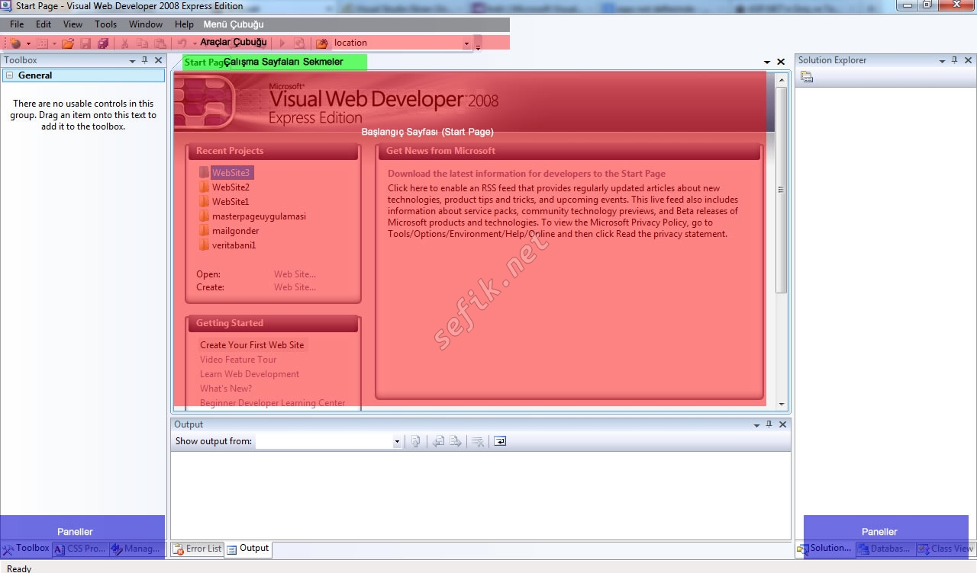Click the Copy toolbar icon
977x573 pixels.
tap(142, 43)
